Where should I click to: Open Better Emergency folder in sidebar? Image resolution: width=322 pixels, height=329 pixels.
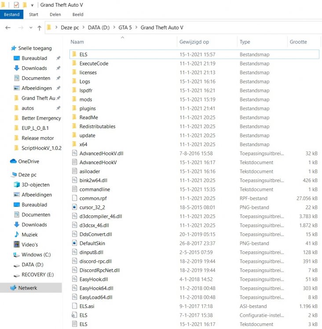click(41, 118)
